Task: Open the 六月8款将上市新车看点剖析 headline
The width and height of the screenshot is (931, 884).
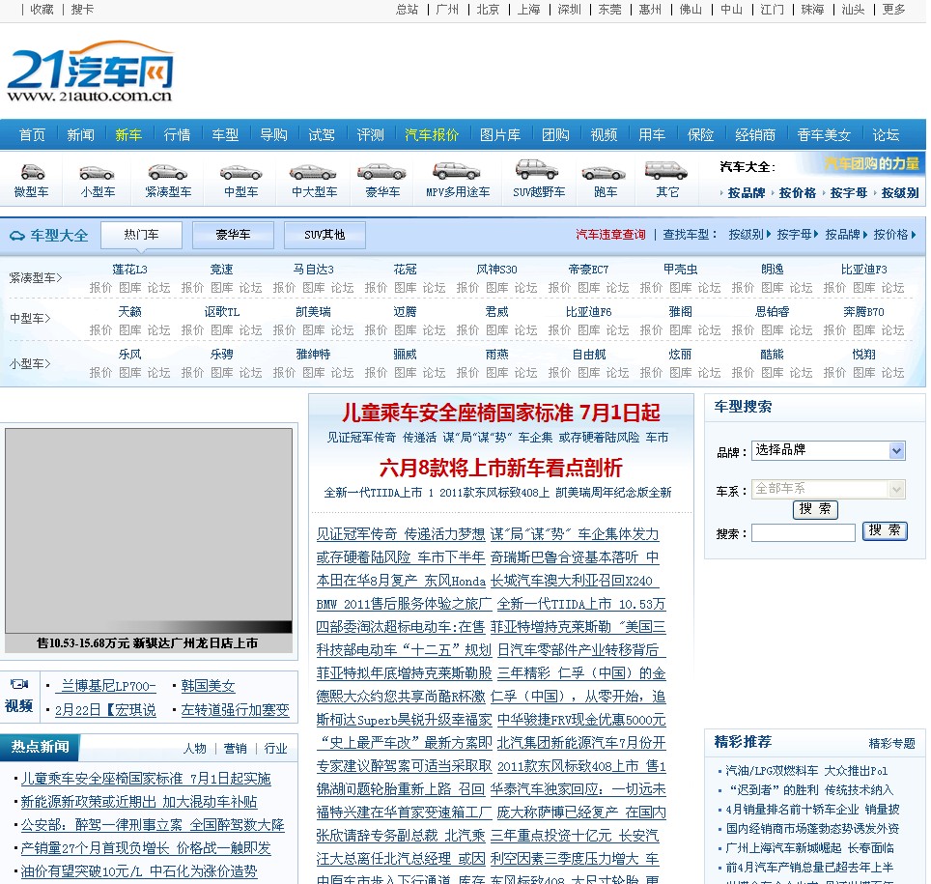Action: point(500,469)
